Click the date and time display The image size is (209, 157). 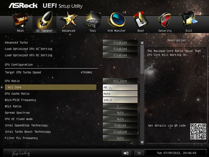pos(177,153)
